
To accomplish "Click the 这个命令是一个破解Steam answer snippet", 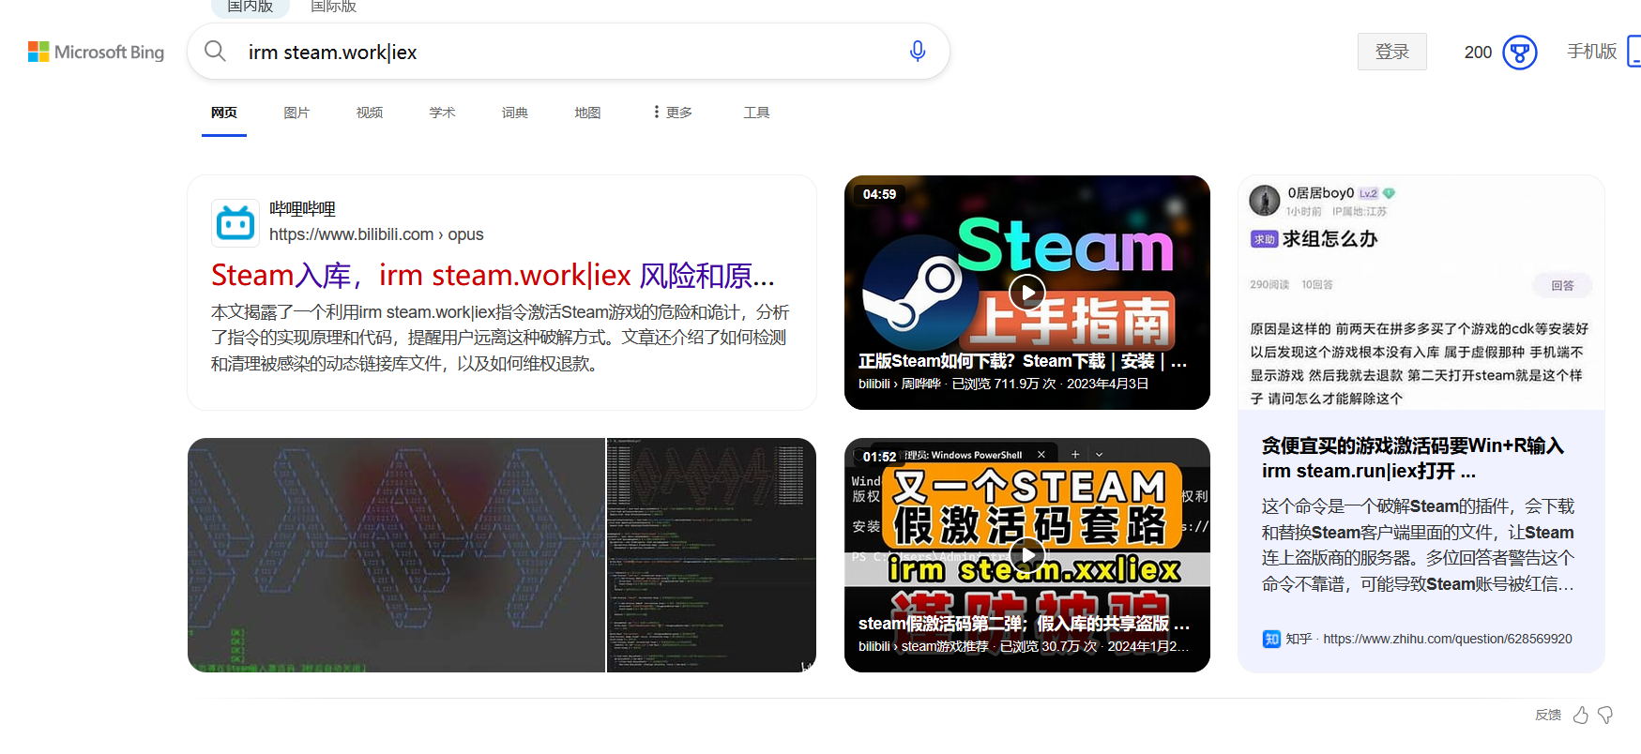I will (x=1418, y=545).
